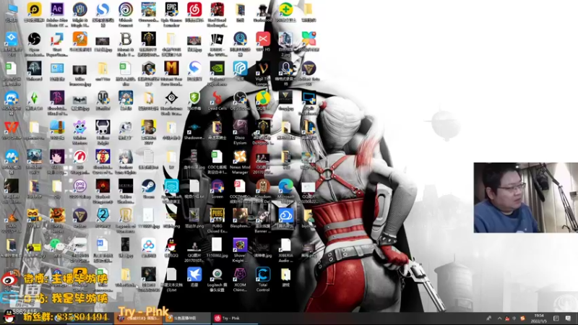The image size is (578, 325).
Task: Launch the Shadowverse game shortcut
Action: click(194, 127)
